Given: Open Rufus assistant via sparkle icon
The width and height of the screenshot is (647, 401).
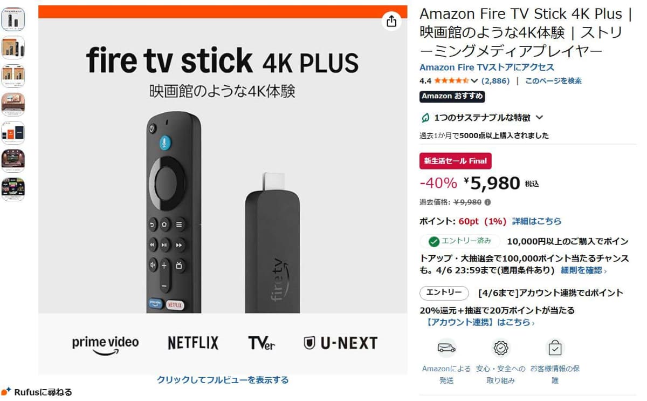Looking at the screenshot, I should coord(6,391).
